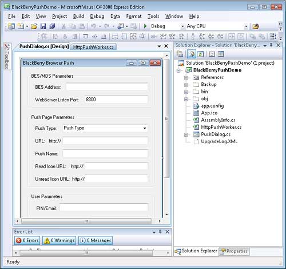Collapse the BlackBerryPushDemo project node

click(178, 70)
